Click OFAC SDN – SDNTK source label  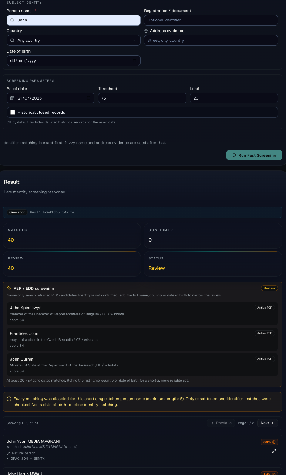(28, 458)
